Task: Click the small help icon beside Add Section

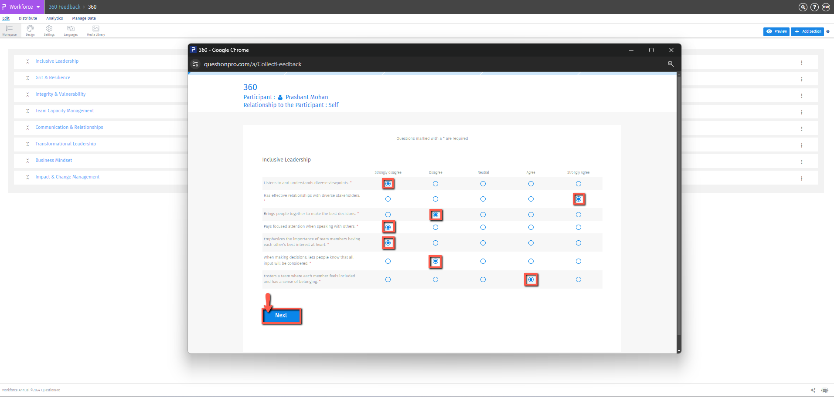Action: [828, 31]
